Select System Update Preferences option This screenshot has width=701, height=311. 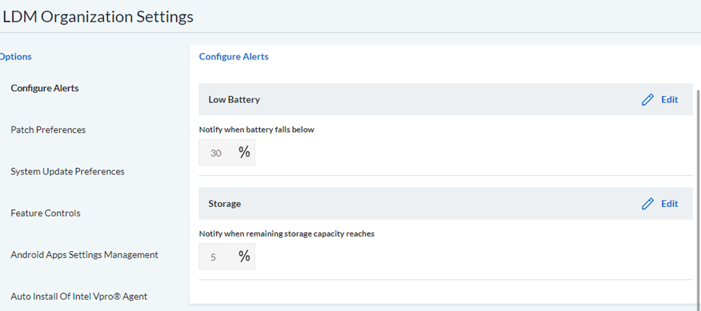pos(68,172)
